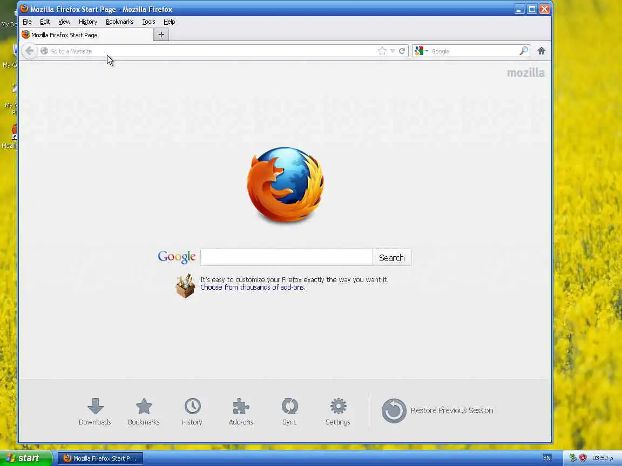The image size is (622, 466).
Task: Open the View menu
Action: (64, 22)
